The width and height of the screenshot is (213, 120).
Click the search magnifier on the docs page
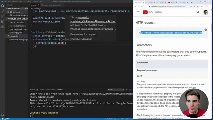(198, 12)
